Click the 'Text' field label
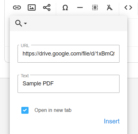138x134 pixels. (25, 76)
